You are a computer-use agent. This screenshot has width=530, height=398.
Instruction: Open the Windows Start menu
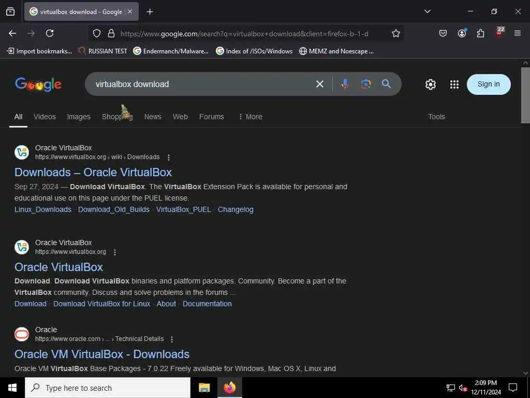pos(12,388)
